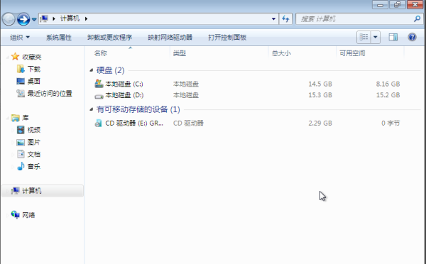426x264 pixels.
Task: Open 最近访问的位置 in sidebar
Action: 50,94
